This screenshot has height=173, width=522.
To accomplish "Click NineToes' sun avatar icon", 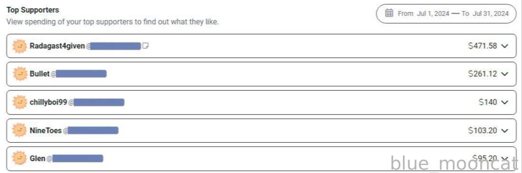I will [19, 130].
